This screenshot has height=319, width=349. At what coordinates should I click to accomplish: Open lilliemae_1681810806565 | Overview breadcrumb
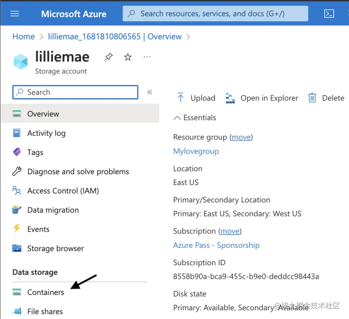(x=115, y=37)
